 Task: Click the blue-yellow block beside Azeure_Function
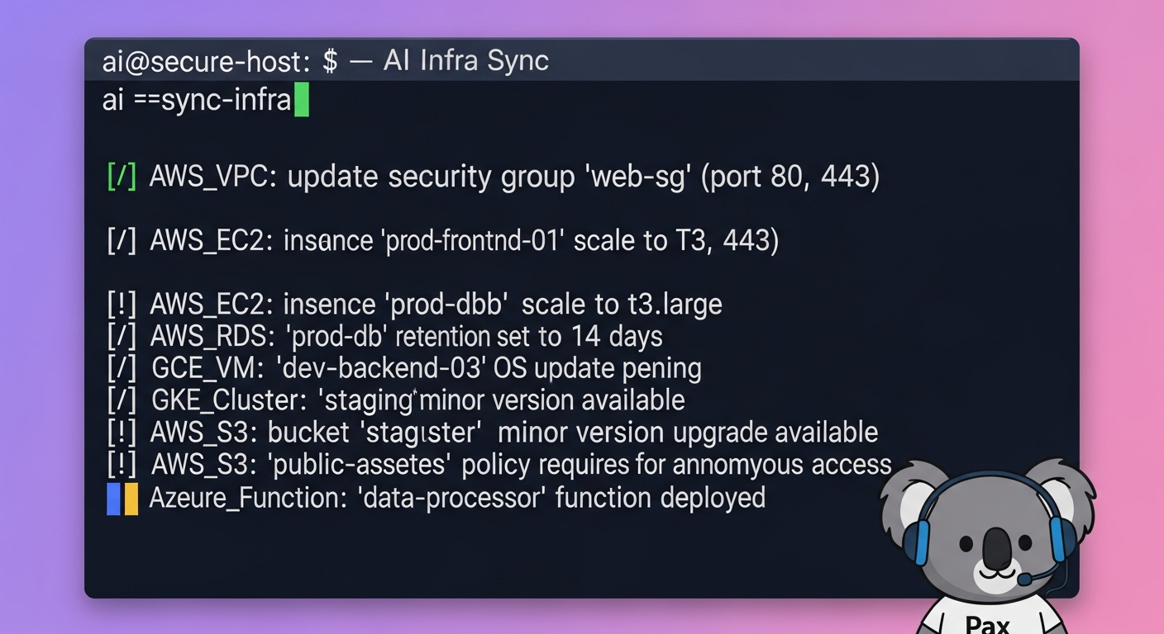(122, 499)
